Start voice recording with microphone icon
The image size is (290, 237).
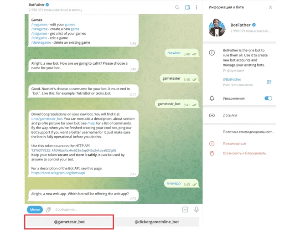[197, 210]
